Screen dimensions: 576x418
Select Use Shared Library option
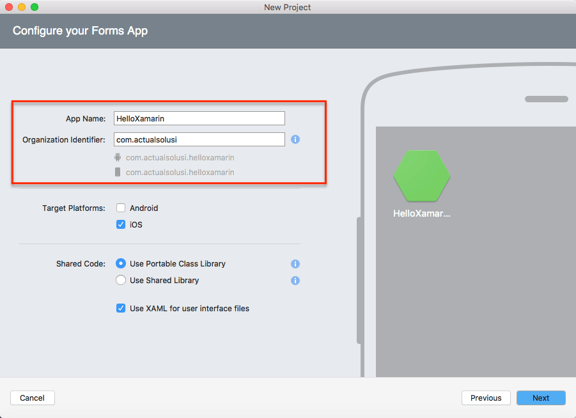point(121,281)
